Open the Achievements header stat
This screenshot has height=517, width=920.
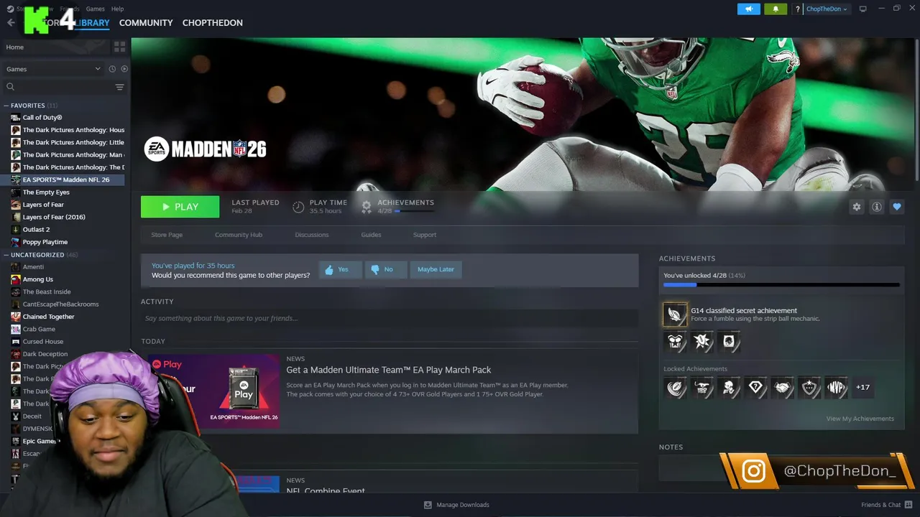tap(397, 207)
